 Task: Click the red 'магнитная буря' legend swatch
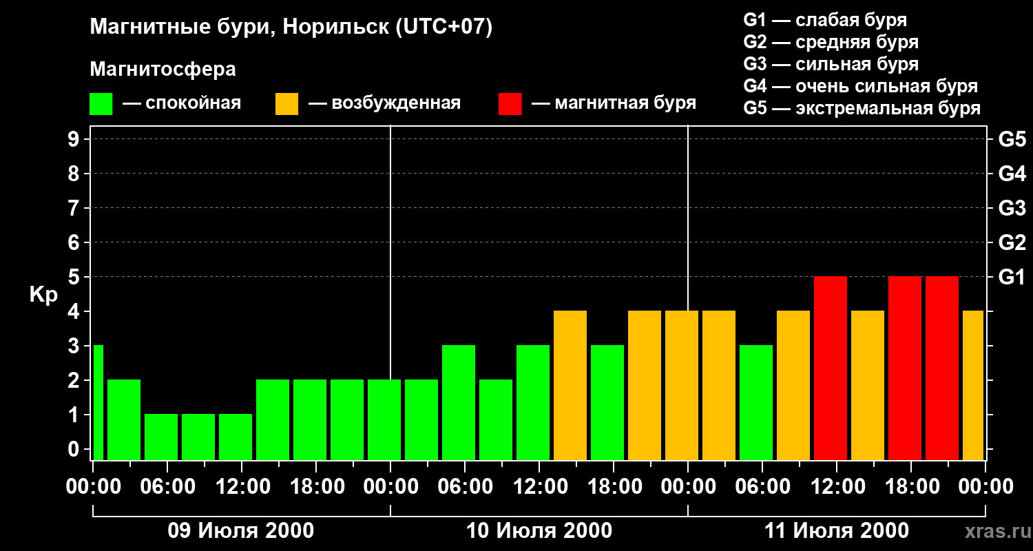coord(510,104)
